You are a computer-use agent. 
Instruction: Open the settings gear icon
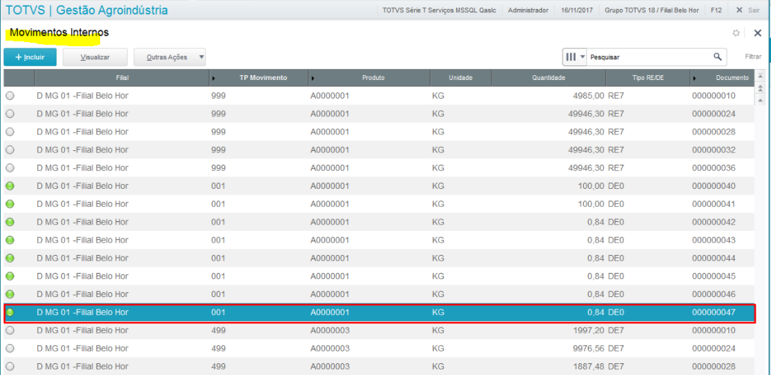click(x=736, y=33)
